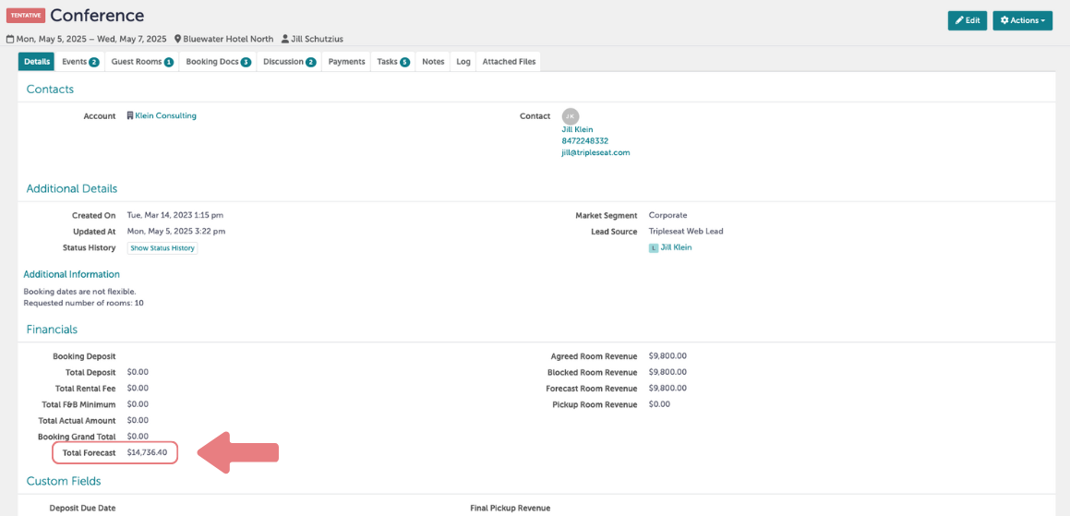Click Show Status History button
The width and height of the screenshot is (1070, 516).
tap(162, 248)
